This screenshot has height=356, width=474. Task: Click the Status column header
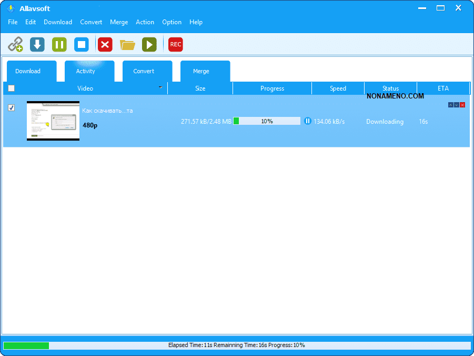390,88
